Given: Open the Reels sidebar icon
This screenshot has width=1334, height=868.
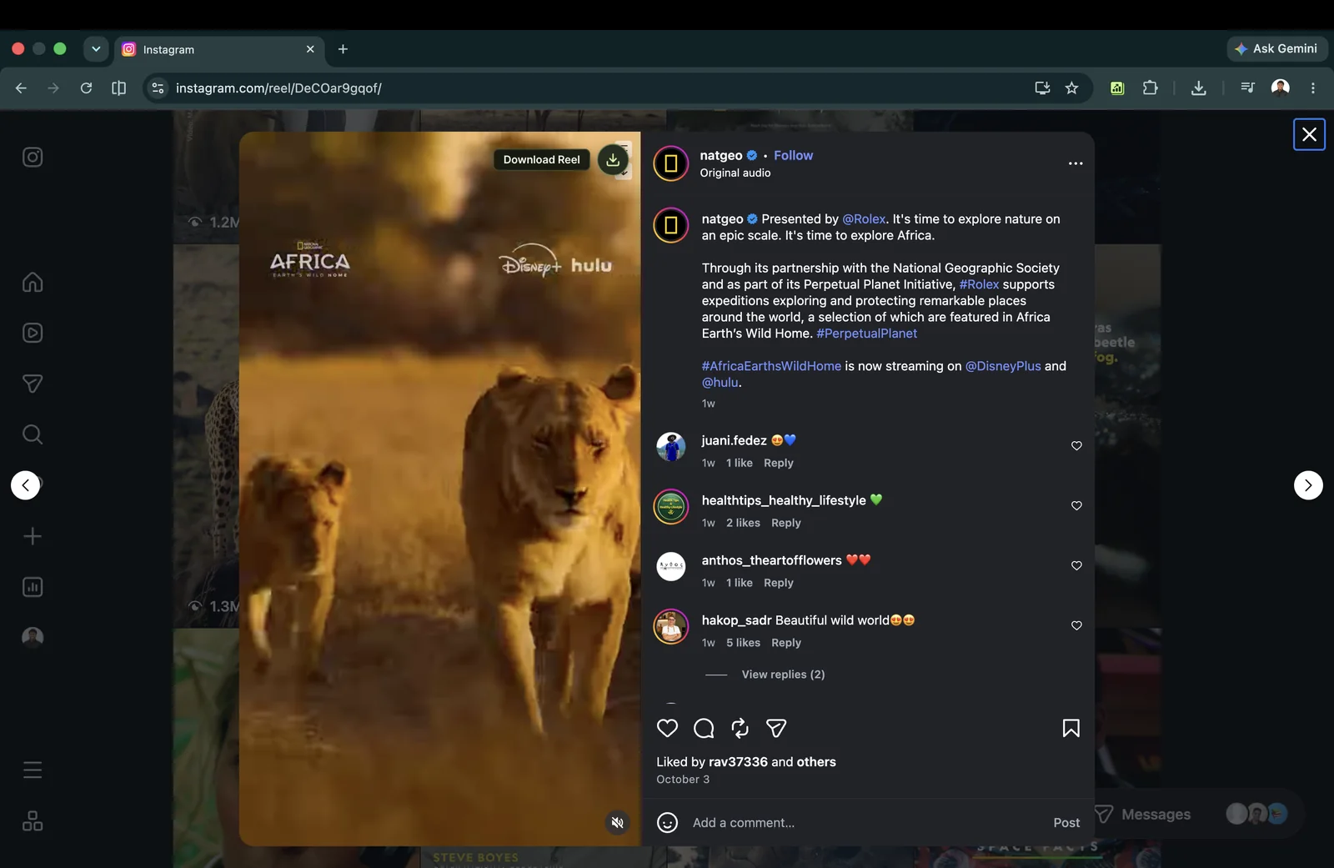Looking at the screenshot, I should [33, 333].
